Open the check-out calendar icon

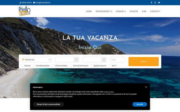pyautogui.click(x=104, y=60)
